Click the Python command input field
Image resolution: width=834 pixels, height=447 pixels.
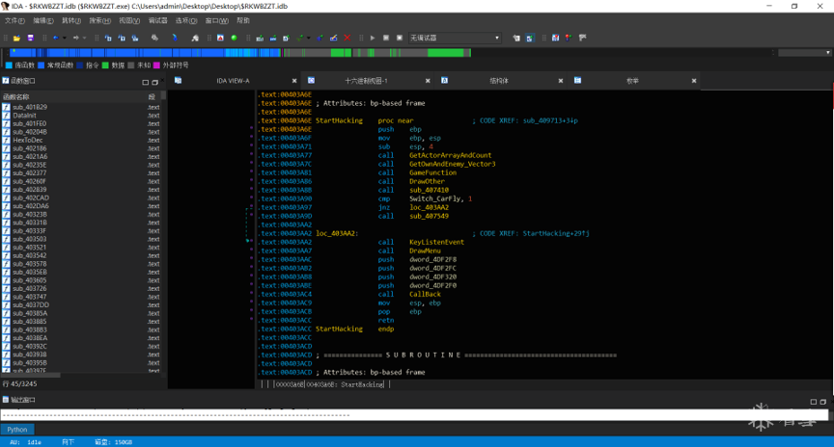425,430
